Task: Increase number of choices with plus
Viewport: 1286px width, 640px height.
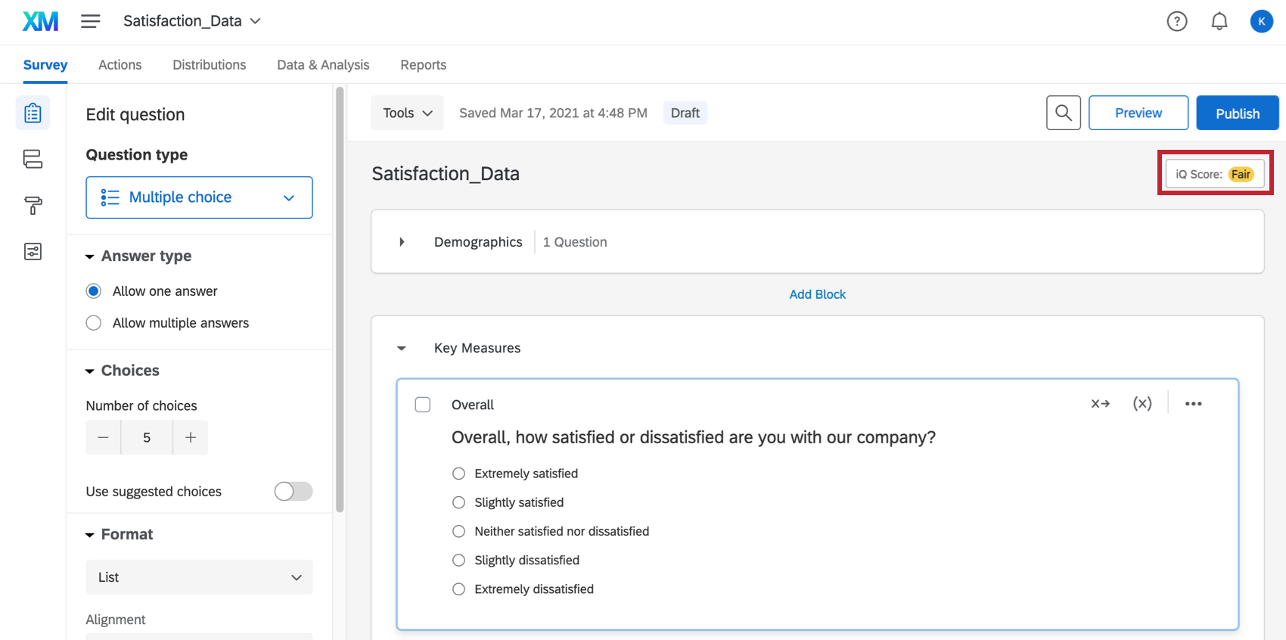Action: [x=191, y=437]
